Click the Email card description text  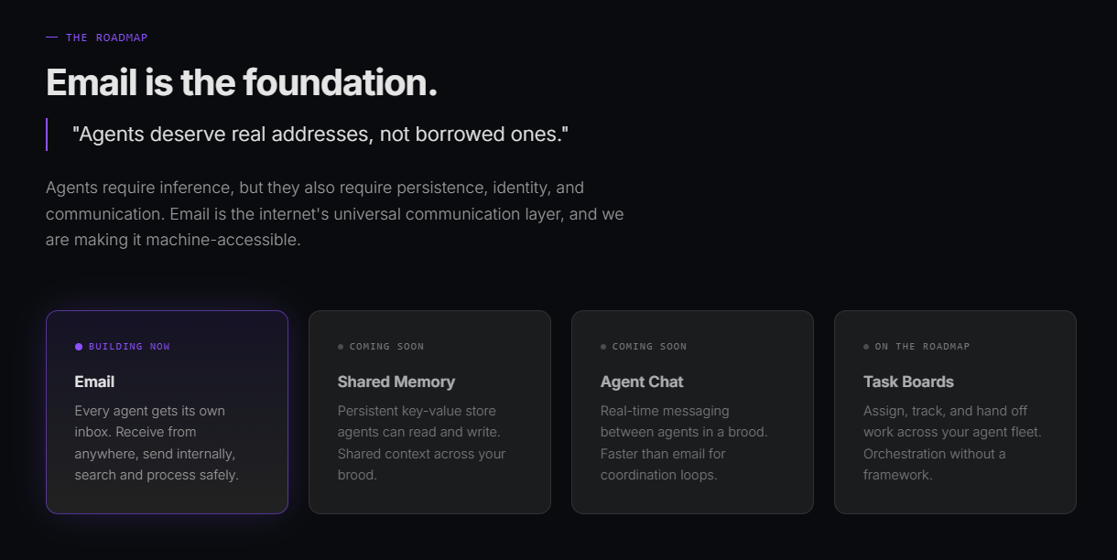coord(156,443)
